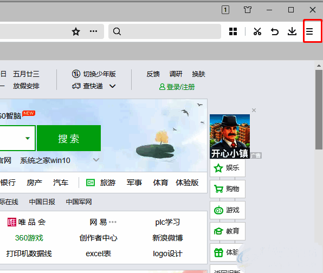This screenshot has height=273, width=323.
Task: Open 中国军网 link
Action: (x=79, y=201)
